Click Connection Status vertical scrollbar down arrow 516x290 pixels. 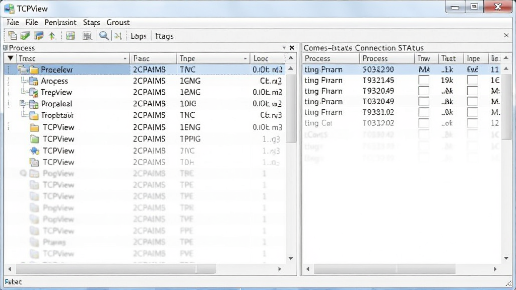(x=506, y=258)
